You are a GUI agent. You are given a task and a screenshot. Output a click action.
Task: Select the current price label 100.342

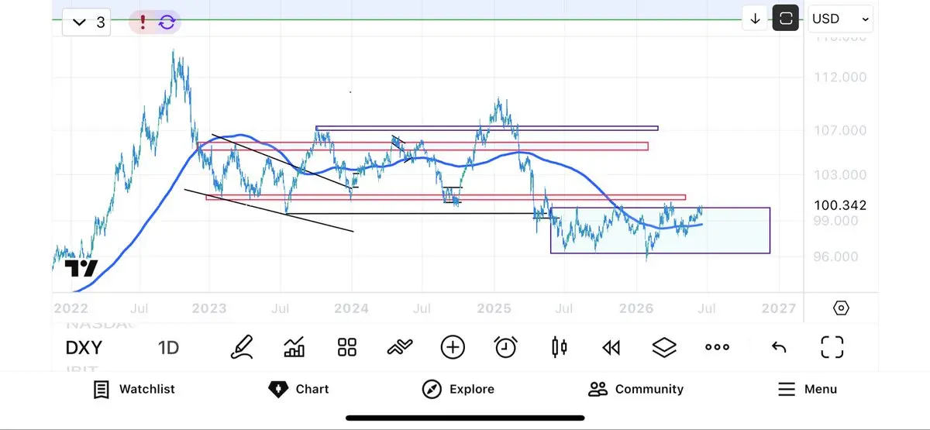(x=840, y=205)
